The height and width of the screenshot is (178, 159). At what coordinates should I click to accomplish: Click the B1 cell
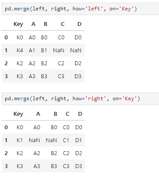(x=44, y=51)
